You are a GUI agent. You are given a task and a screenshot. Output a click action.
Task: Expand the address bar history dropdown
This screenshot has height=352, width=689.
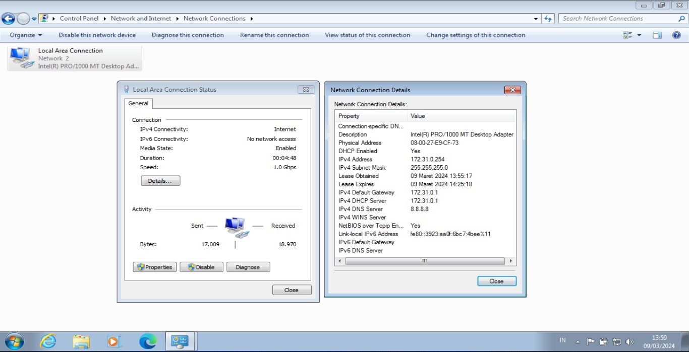(536, 19)
